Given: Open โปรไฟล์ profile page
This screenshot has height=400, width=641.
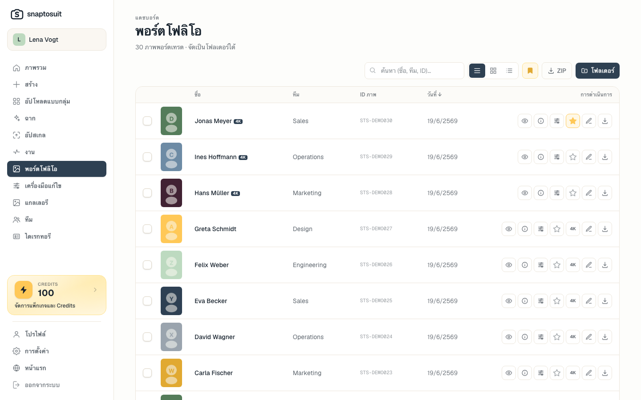Looking at the screenshot, I should coord(57,334).
